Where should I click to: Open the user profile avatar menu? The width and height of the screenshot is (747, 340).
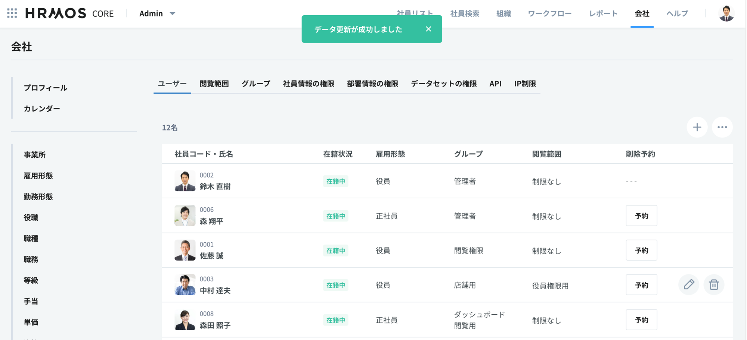coord(726,13)
